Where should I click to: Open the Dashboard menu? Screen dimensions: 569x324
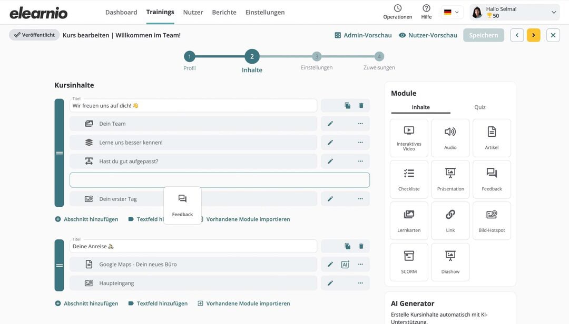(121, 12)
